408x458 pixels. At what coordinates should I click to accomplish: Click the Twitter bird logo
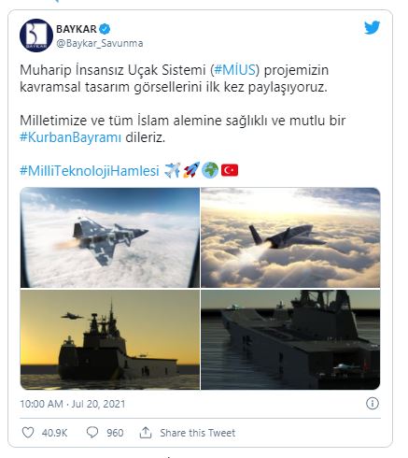[373, 27]
